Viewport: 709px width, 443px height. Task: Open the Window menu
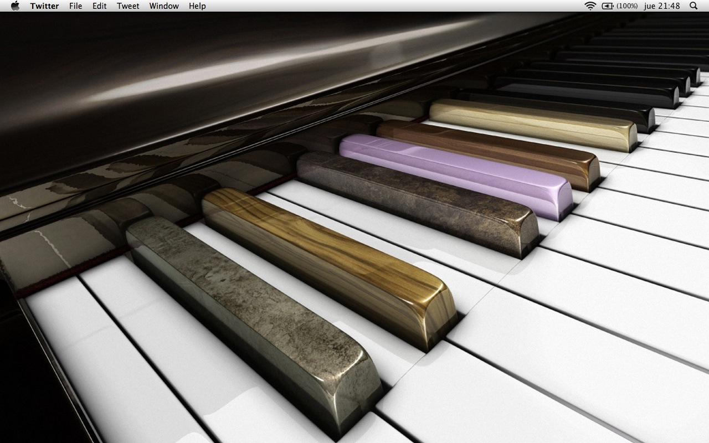click(x=164, y=6)
